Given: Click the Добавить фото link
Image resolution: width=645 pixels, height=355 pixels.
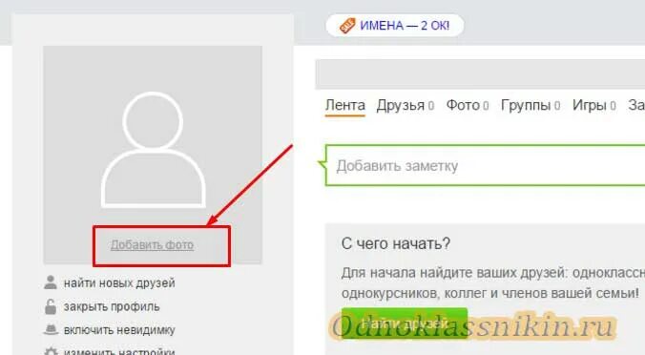Looking at the screenshot, I should [152, 244].
